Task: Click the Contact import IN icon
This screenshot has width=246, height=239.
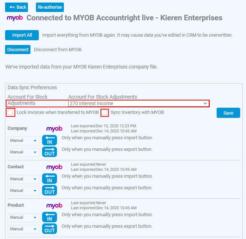Action: click(49, 179)
